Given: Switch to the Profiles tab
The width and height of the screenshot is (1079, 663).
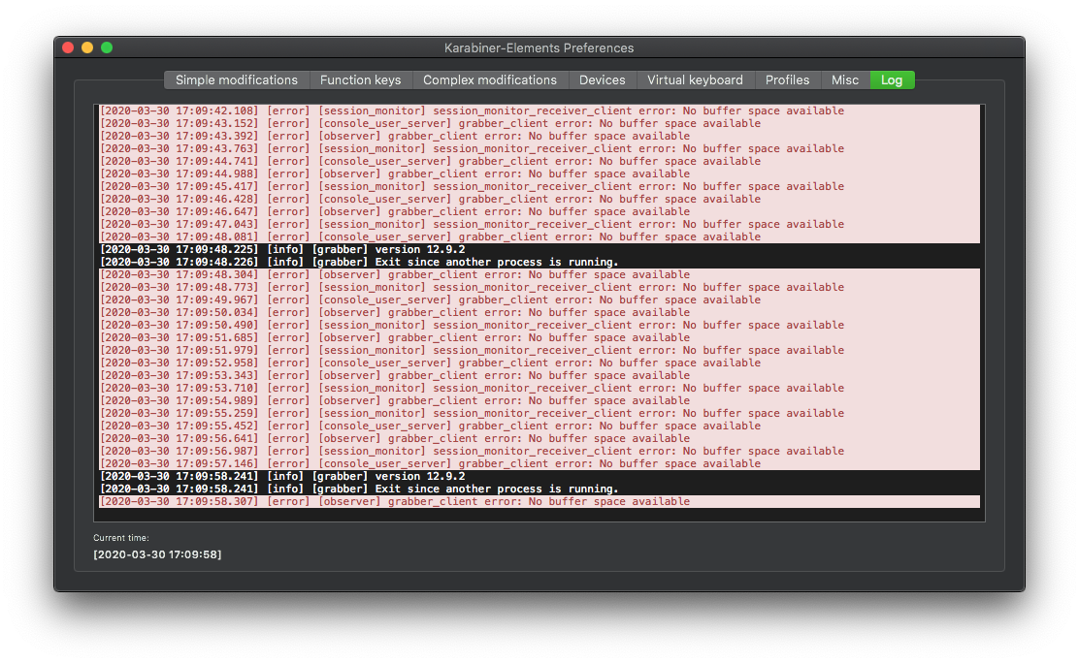Looking at the screenshot, I should point(788,79).
